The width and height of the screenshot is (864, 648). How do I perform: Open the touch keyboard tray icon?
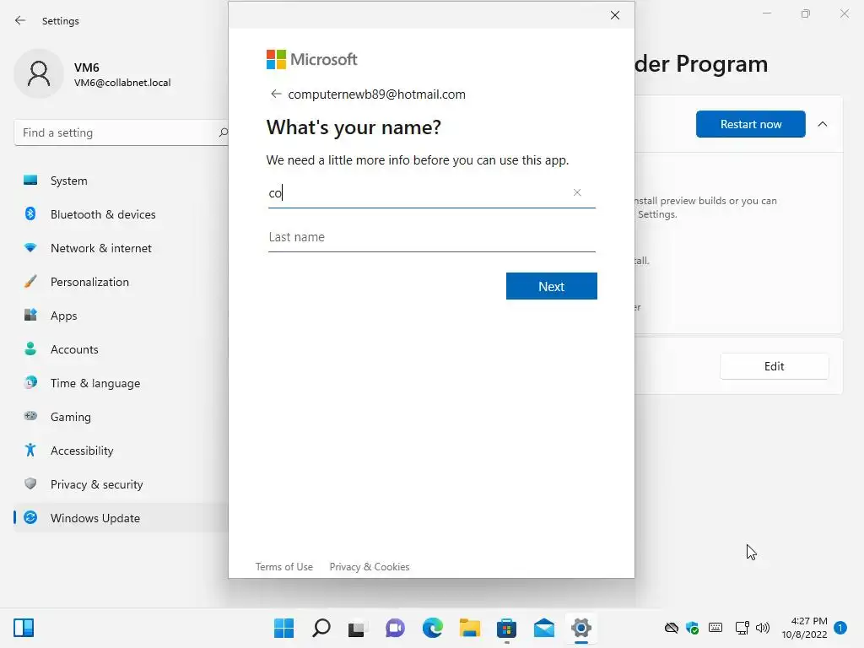pos(715,628)
